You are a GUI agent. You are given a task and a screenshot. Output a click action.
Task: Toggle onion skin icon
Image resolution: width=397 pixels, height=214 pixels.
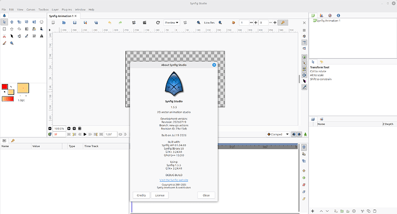[233, 22]
